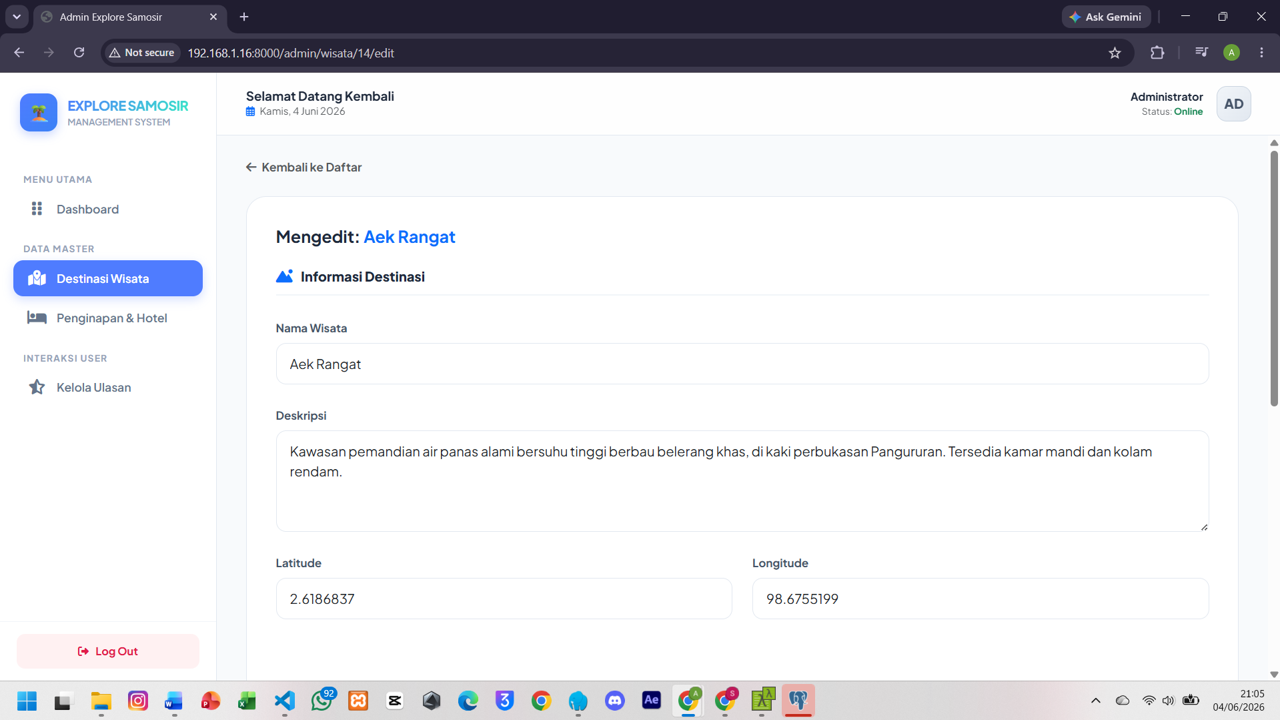Select Destinasi Wisata in sidebar
The width and height of the screenshot is (1280, 720).
point(108,278)
